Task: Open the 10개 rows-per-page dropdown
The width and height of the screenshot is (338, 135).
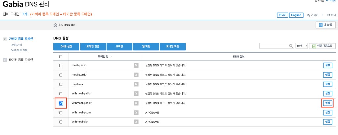Action: click(x=301, y=46)
